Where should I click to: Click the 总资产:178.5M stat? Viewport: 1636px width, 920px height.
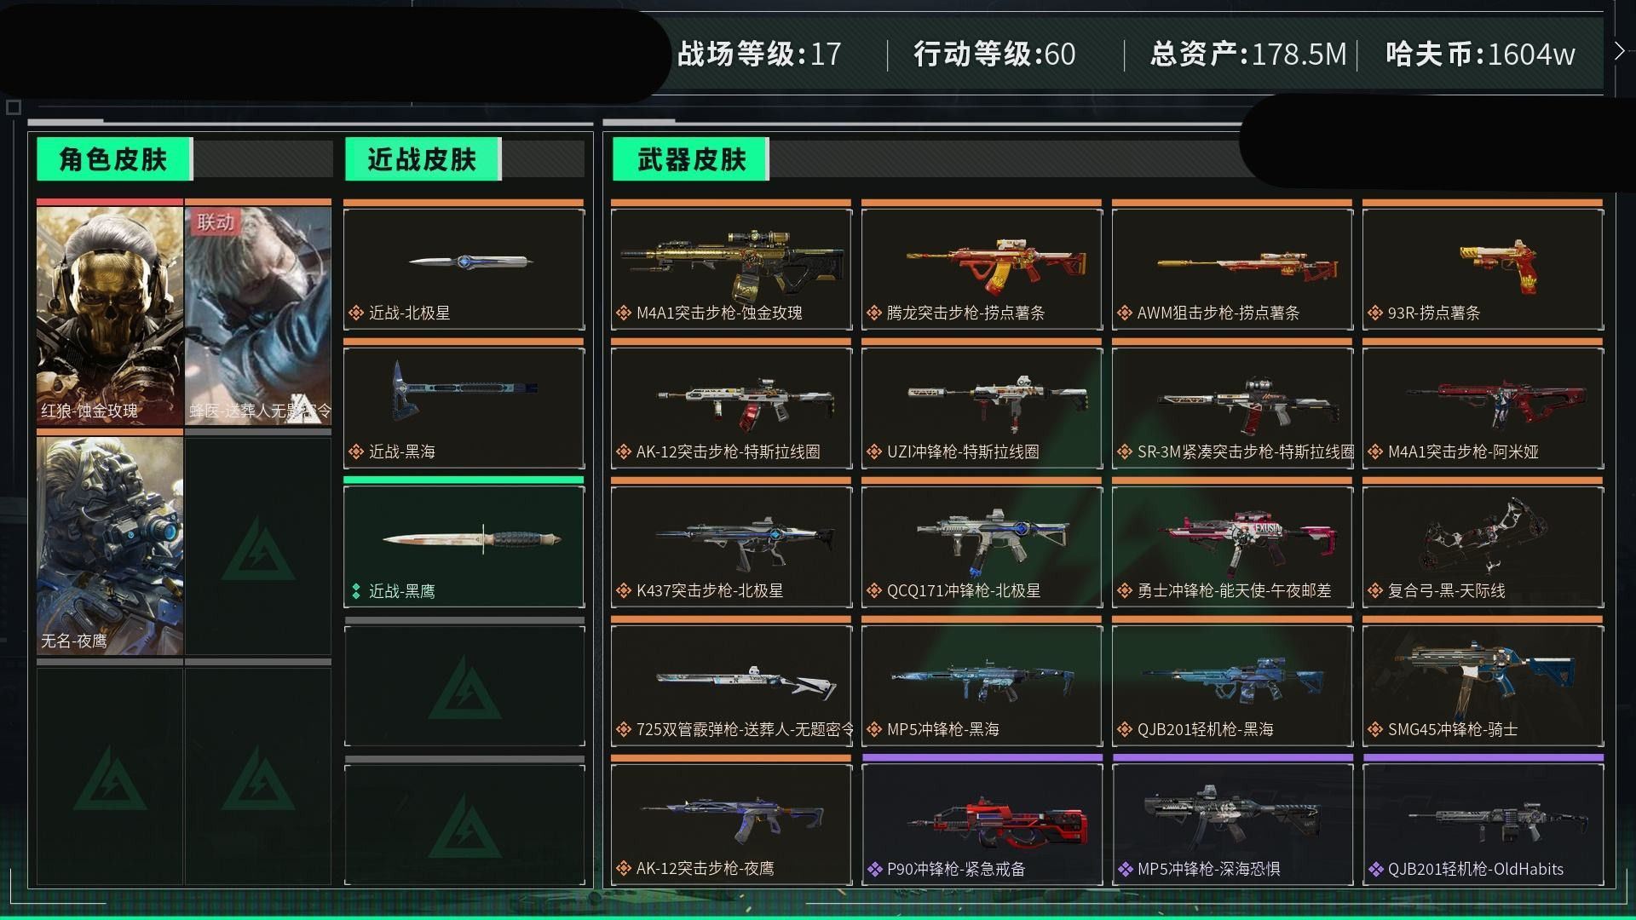[1247, 55]
